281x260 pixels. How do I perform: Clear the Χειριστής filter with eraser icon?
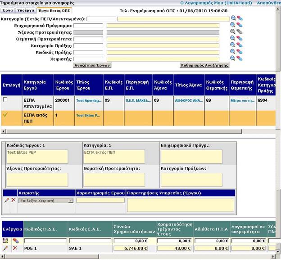click(239, 58)
